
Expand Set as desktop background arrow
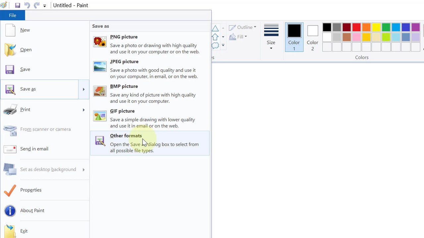[83, 170]
